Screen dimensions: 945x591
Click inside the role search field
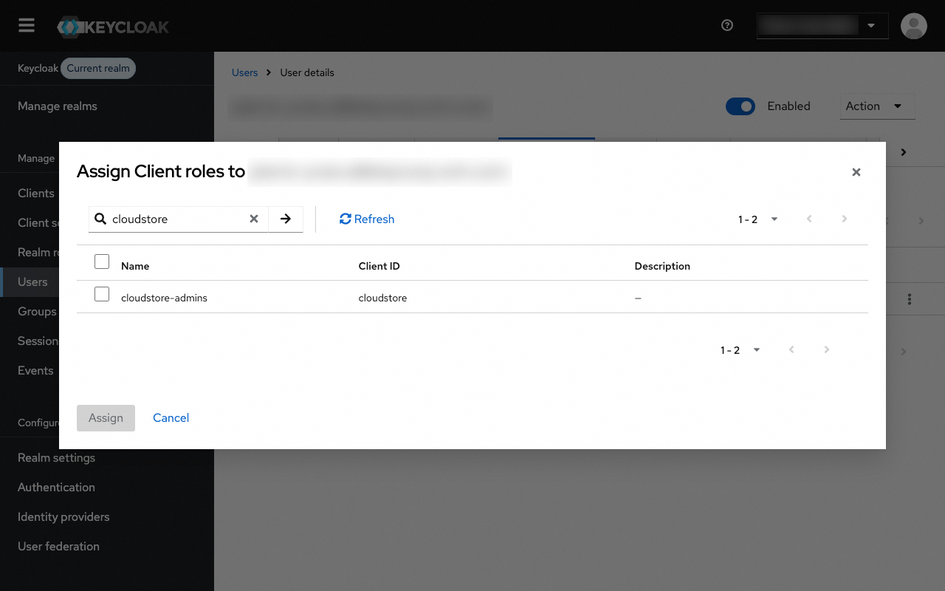tap(177, 219)
